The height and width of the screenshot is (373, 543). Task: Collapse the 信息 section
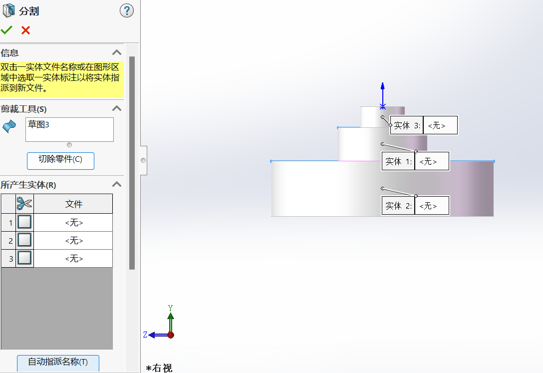point(117,52)
